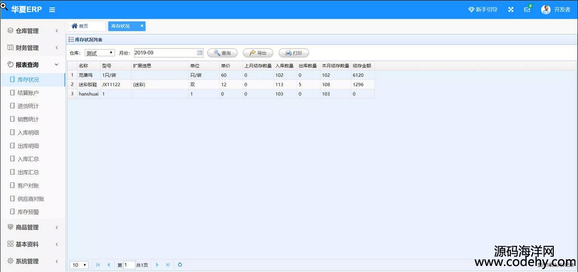Click the 报表查询 chart icon
This screenshot has height=272, width=578.
pos(10,65)
